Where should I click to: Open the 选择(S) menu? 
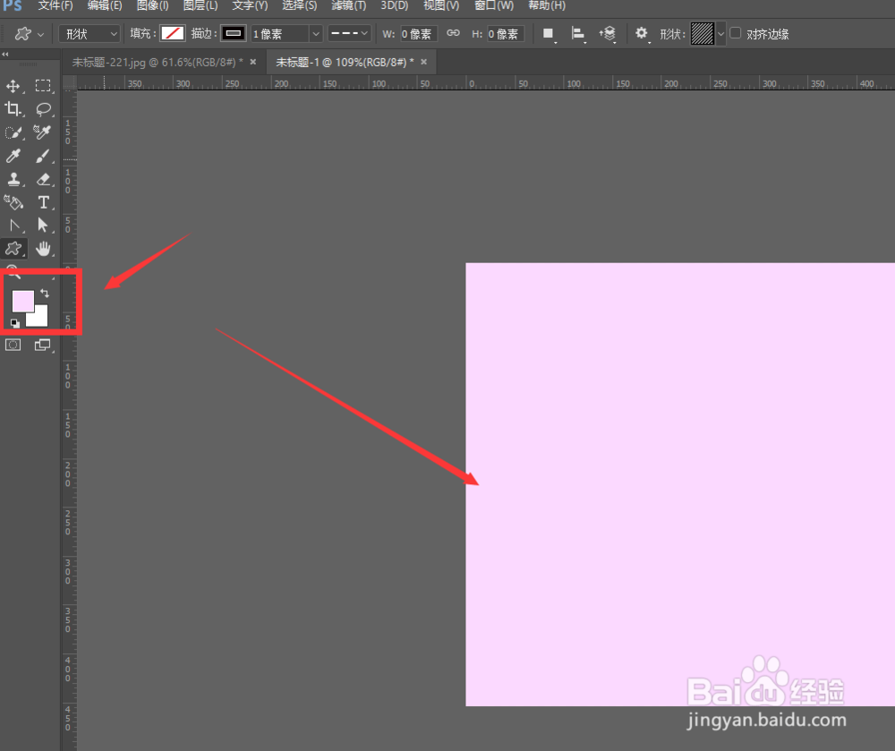tap(299, 5)
